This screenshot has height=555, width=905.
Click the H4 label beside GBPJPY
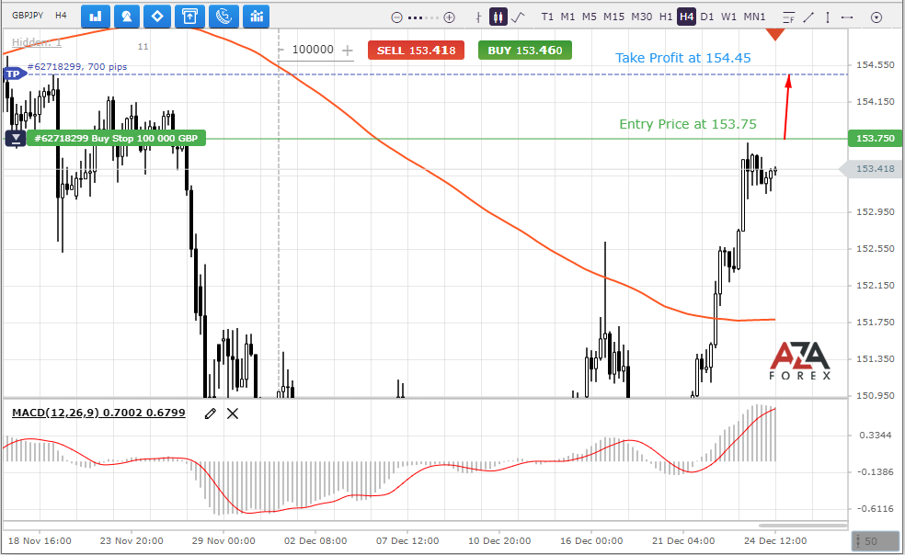(62, 16)
